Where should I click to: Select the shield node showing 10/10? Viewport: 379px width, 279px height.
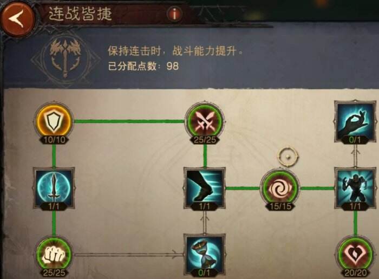[54, 121]
